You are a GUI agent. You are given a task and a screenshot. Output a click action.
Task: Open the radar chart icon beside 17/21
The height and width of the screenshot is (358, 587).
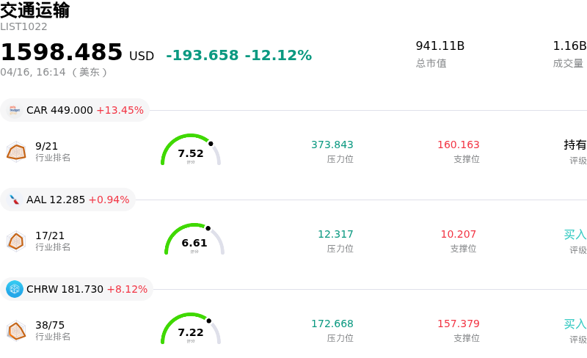(16, 241)
